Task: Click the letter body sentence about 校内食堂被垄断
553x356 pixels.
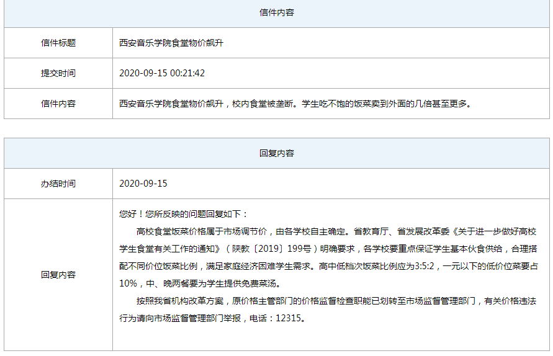Action: 295,104
